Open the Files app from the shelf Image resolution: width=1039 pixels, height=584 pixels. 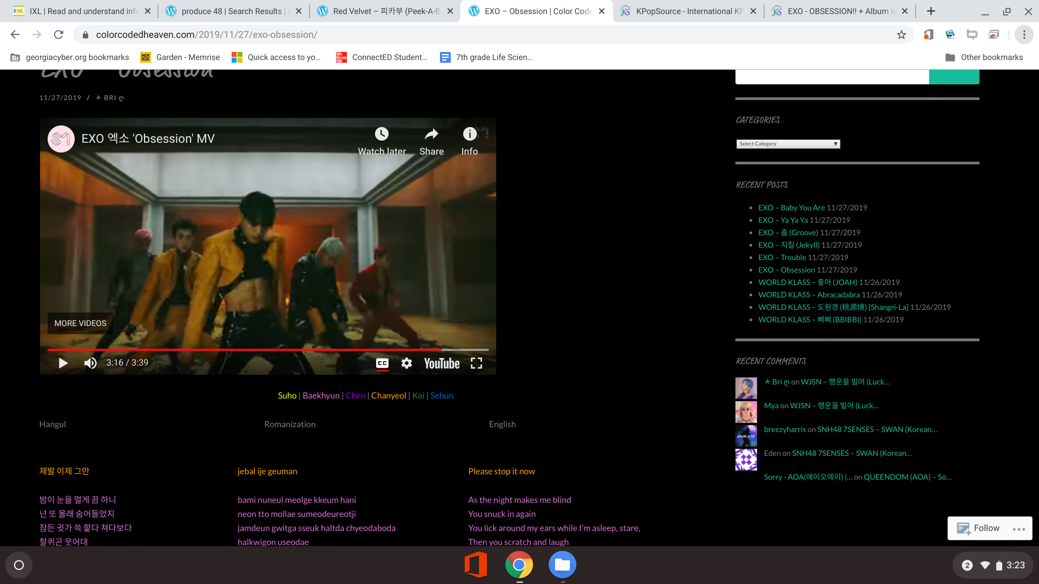click(x=562, y=565)
